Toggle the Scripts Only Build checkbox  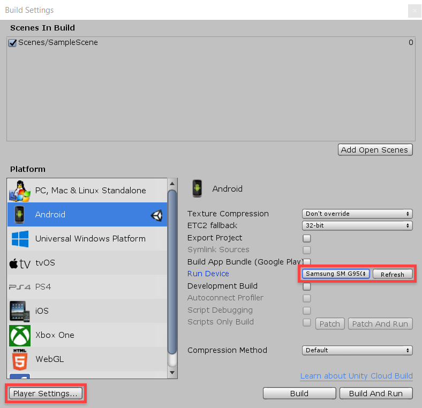pyautogui.click(x=306, y=322)
